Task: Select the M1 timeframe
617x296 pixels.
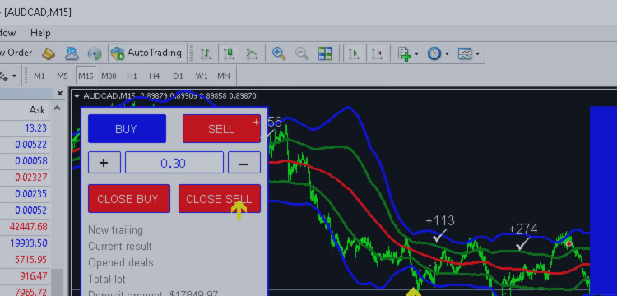Action: pos(39,76)
